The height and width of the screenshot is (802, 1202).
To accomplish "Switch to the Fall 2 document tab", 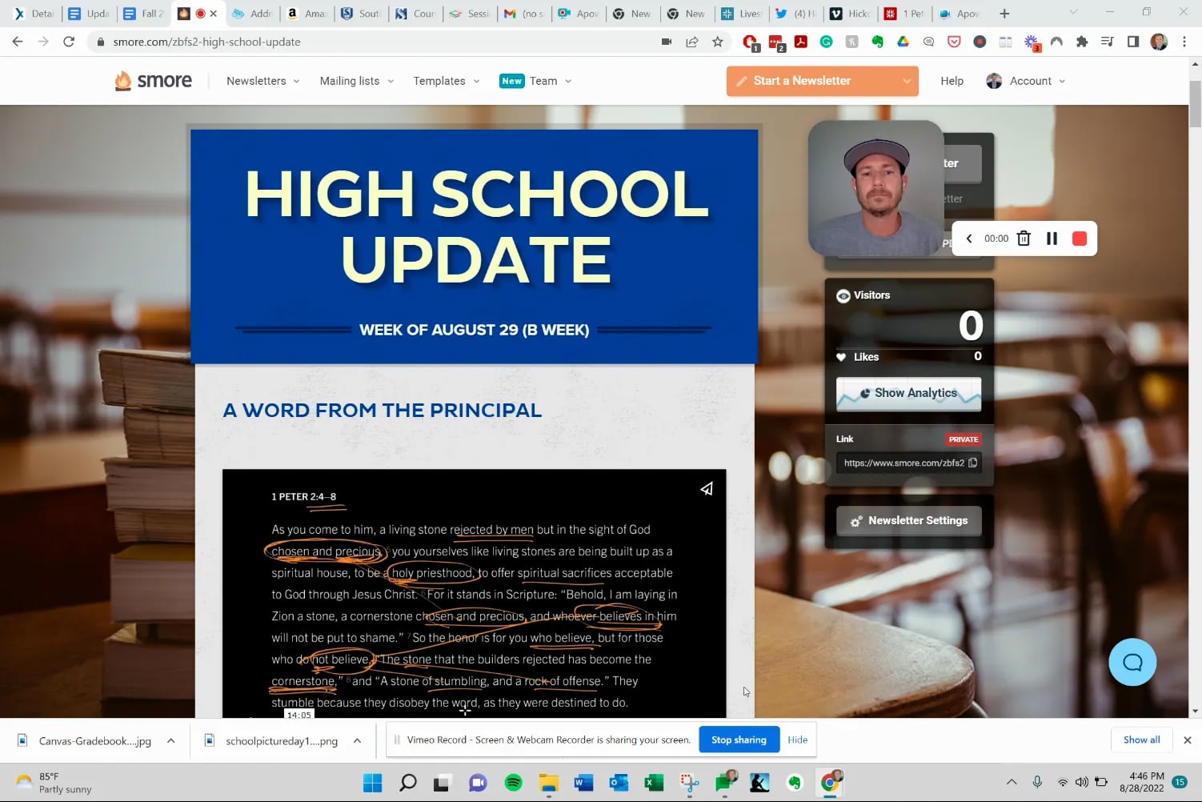I will (143, 14).
